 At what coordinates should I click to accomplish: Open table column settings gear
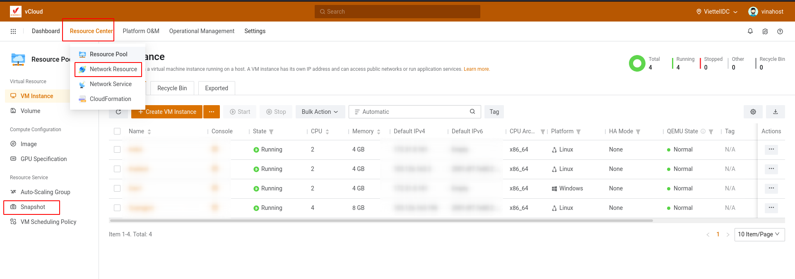tap(753, 112)
